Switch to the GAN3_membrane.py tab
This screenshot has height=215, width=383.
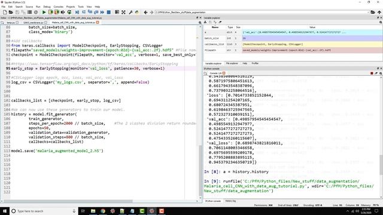point(34,23)
